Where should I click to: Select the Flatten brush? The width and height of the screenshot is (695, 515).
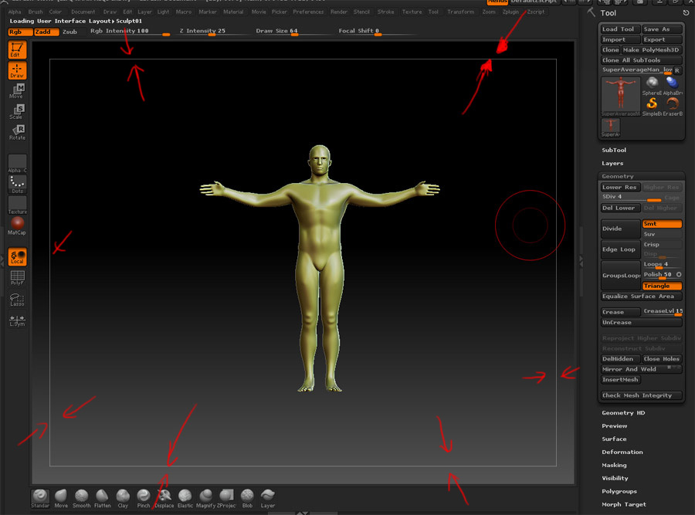[x=102, y=496]
